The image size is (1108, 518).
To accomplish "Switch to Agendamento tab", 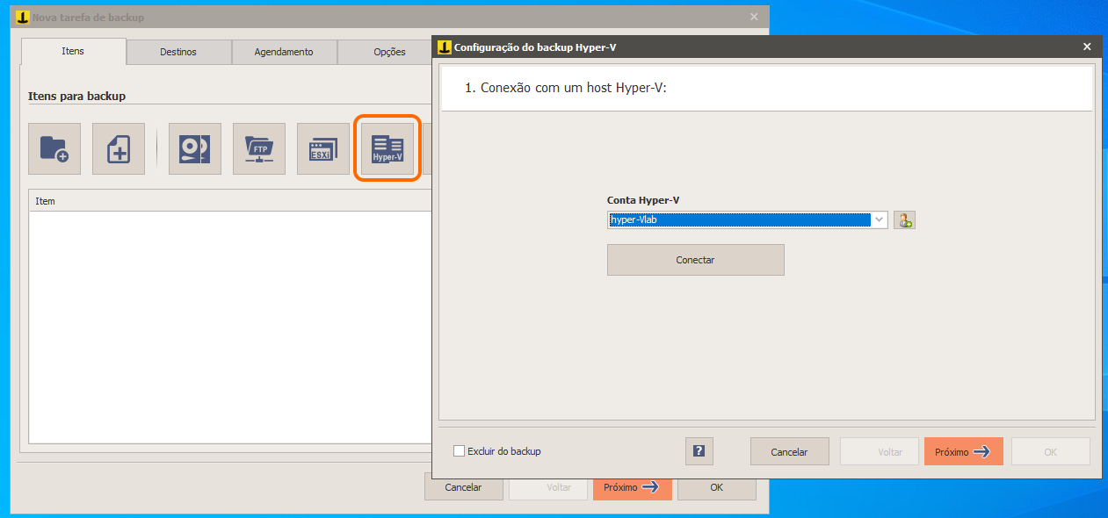I will tap(284, 52).
